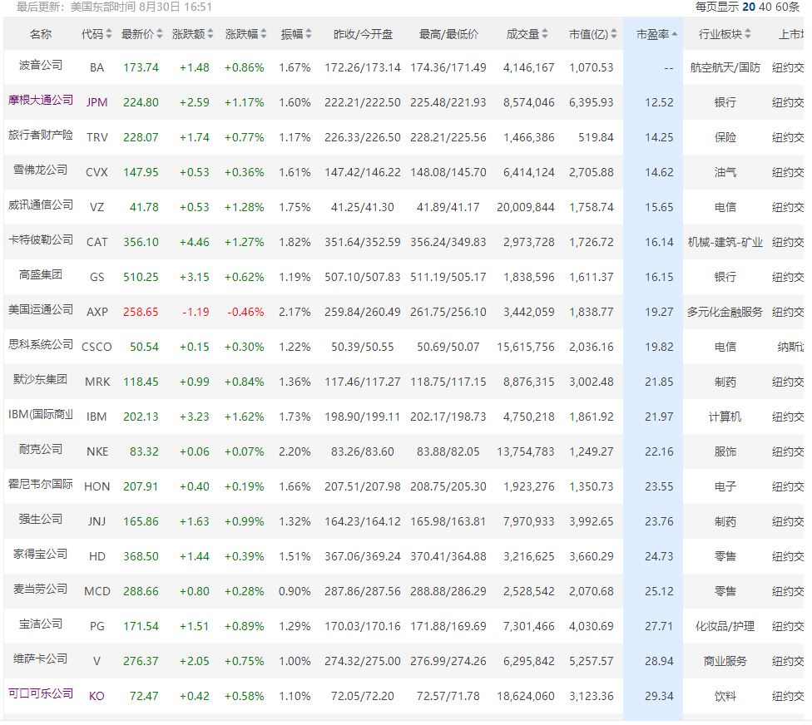The image size is (812, 725).
Task: Open 可口可乐公司 stock name link
Action: pyautogui.click(x=41, y=694)
